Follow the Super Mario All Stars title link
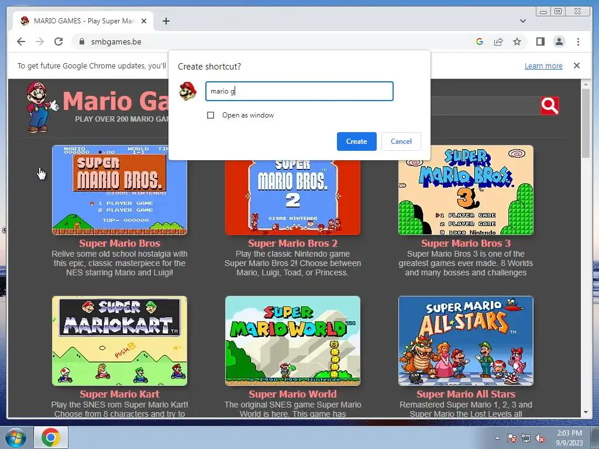The image size is (599, 449). coord(466,394)
